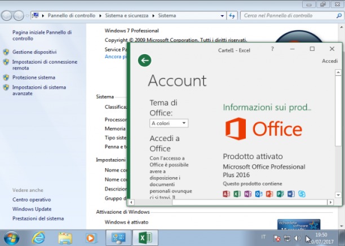
Task: Click the Control Panel forward navigation arrow
Action: (x=19, y=16)
